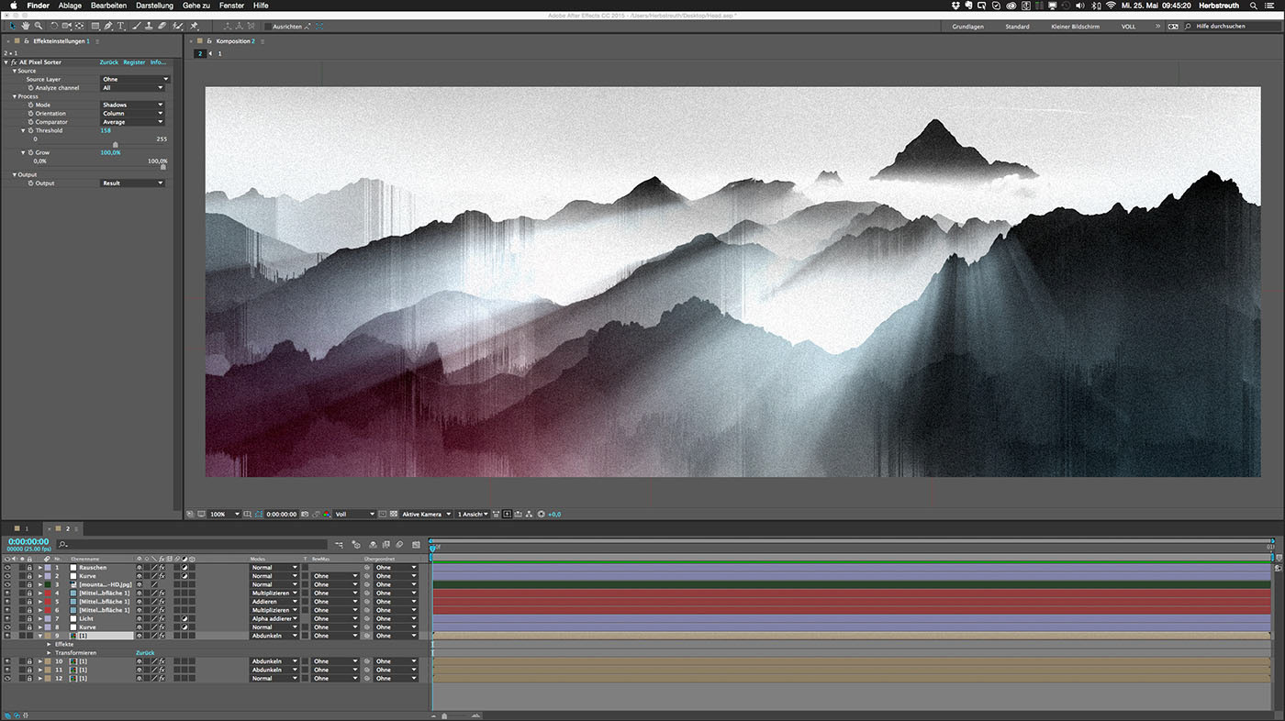The height and width of the screenshot is (721, 1285).
Task: Click Zurück link in AE Pixel Sorter header
Action: click(108, 62)
